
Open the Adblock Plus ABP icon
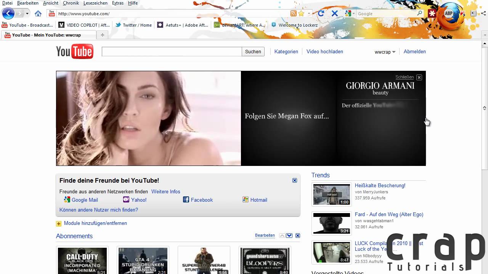[448, 13]
